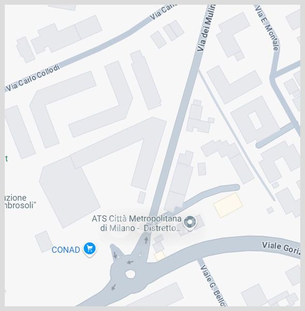Viewport: 305px width, 311px height.
Task: Click the small yellow building near the roundabout
Action: [x=159, y=256]
